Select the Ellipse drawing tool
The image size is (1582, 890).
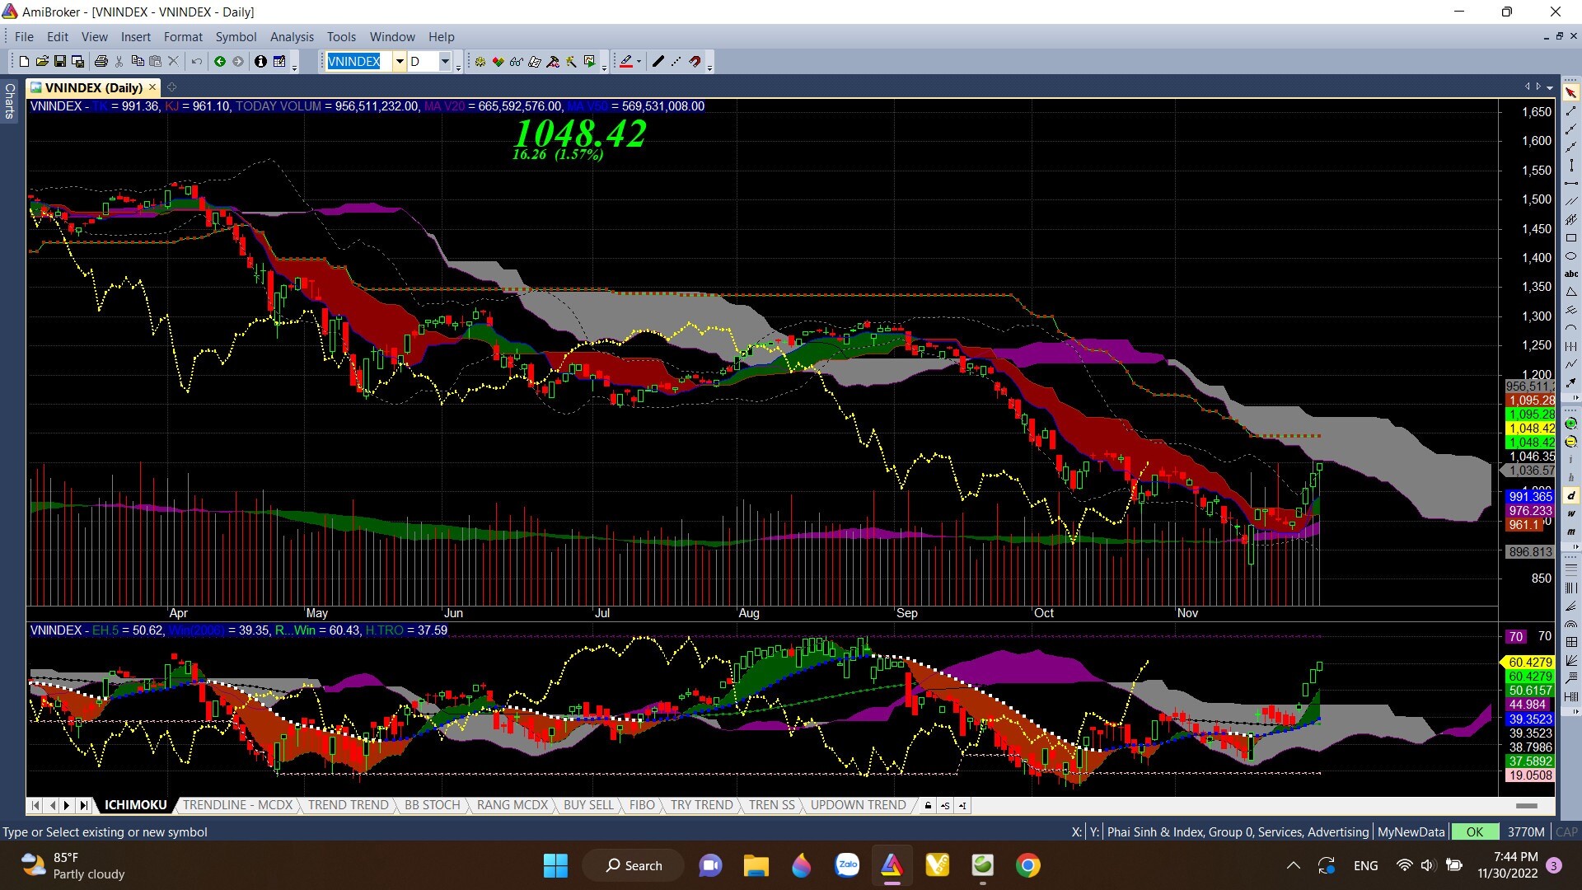[1571, 256]
